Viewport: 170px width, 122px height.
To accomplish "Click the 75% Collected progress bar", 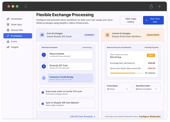I will pyautogui.click(x=127, y=73).
